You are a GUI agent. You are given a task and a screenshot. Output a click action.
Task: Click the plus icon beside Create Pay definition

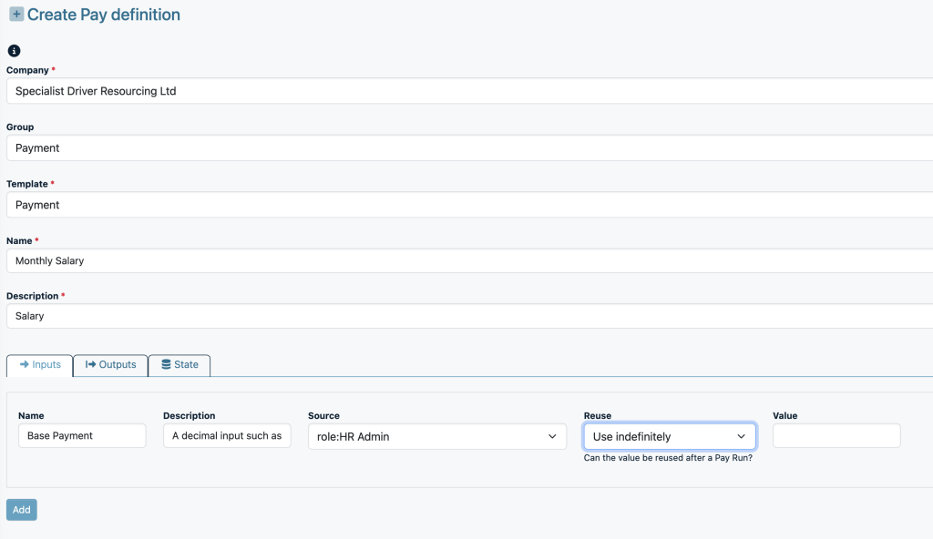pyautogui.click(x=16, y=15)
